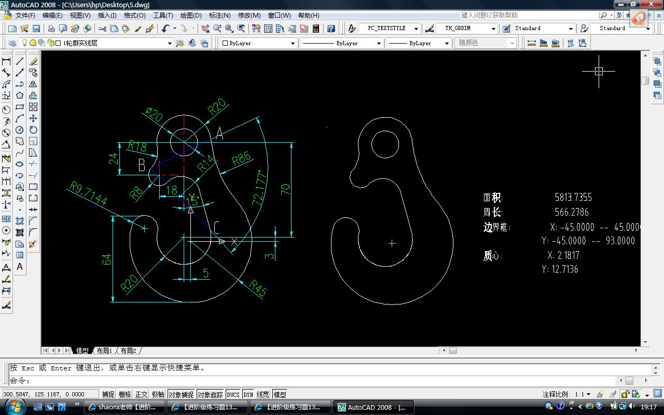Create a new drawing with the New icon
The image size is (664, 415).
coord(12,29)
